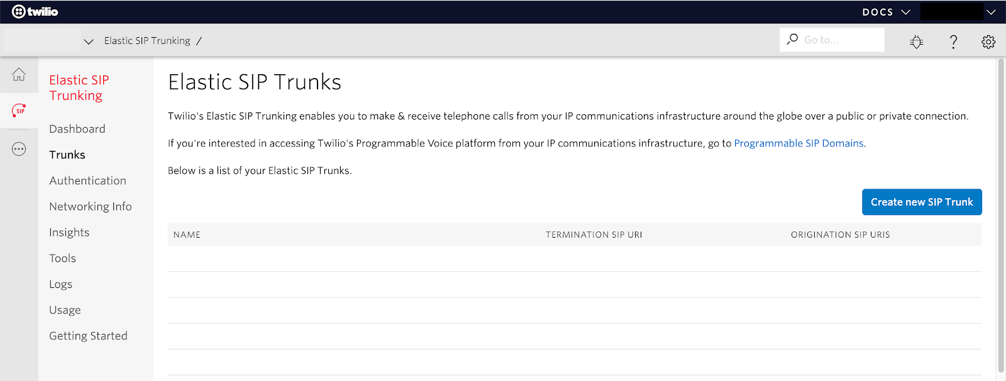Open the Logs menu item
1006x381 pixels.
pos(60,284)
